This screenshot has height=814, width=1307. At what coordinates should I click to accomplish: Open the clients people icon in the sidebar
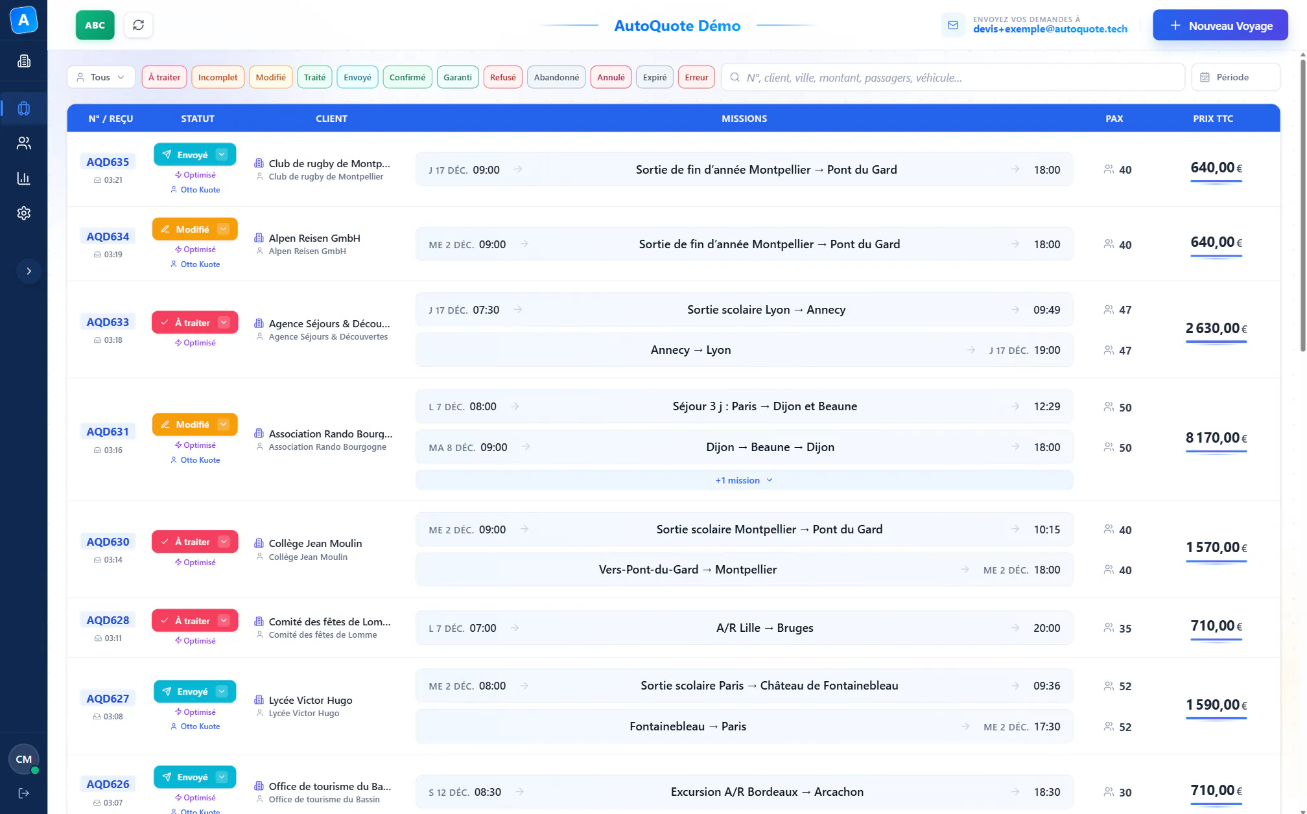point(24,143)
